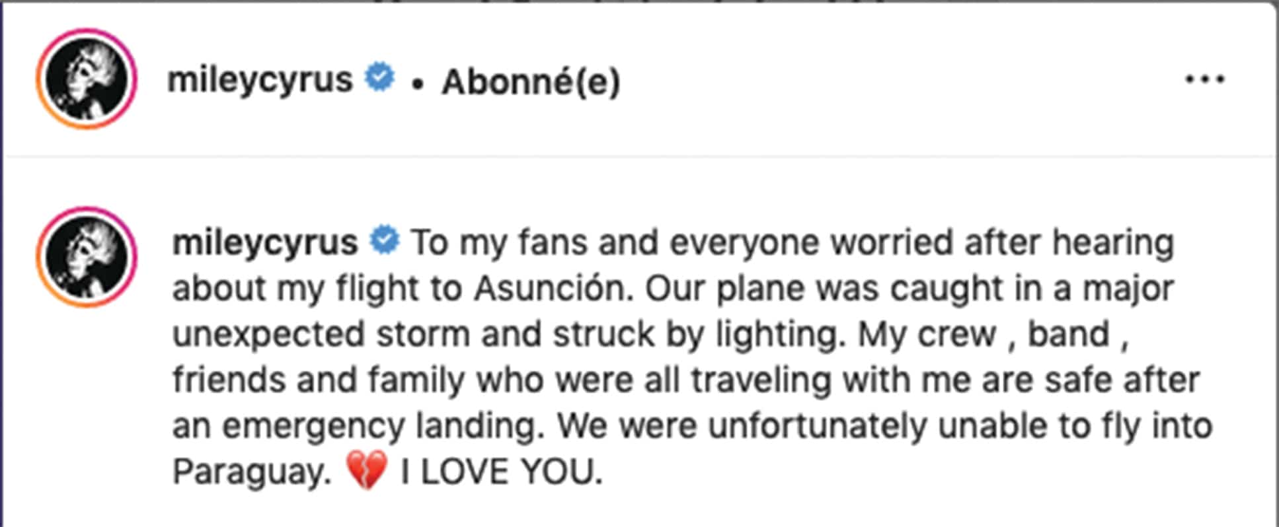Click the words "My crew" in the caption
The width and height of the screenshot is (1279, 527).
coord(926,334)
